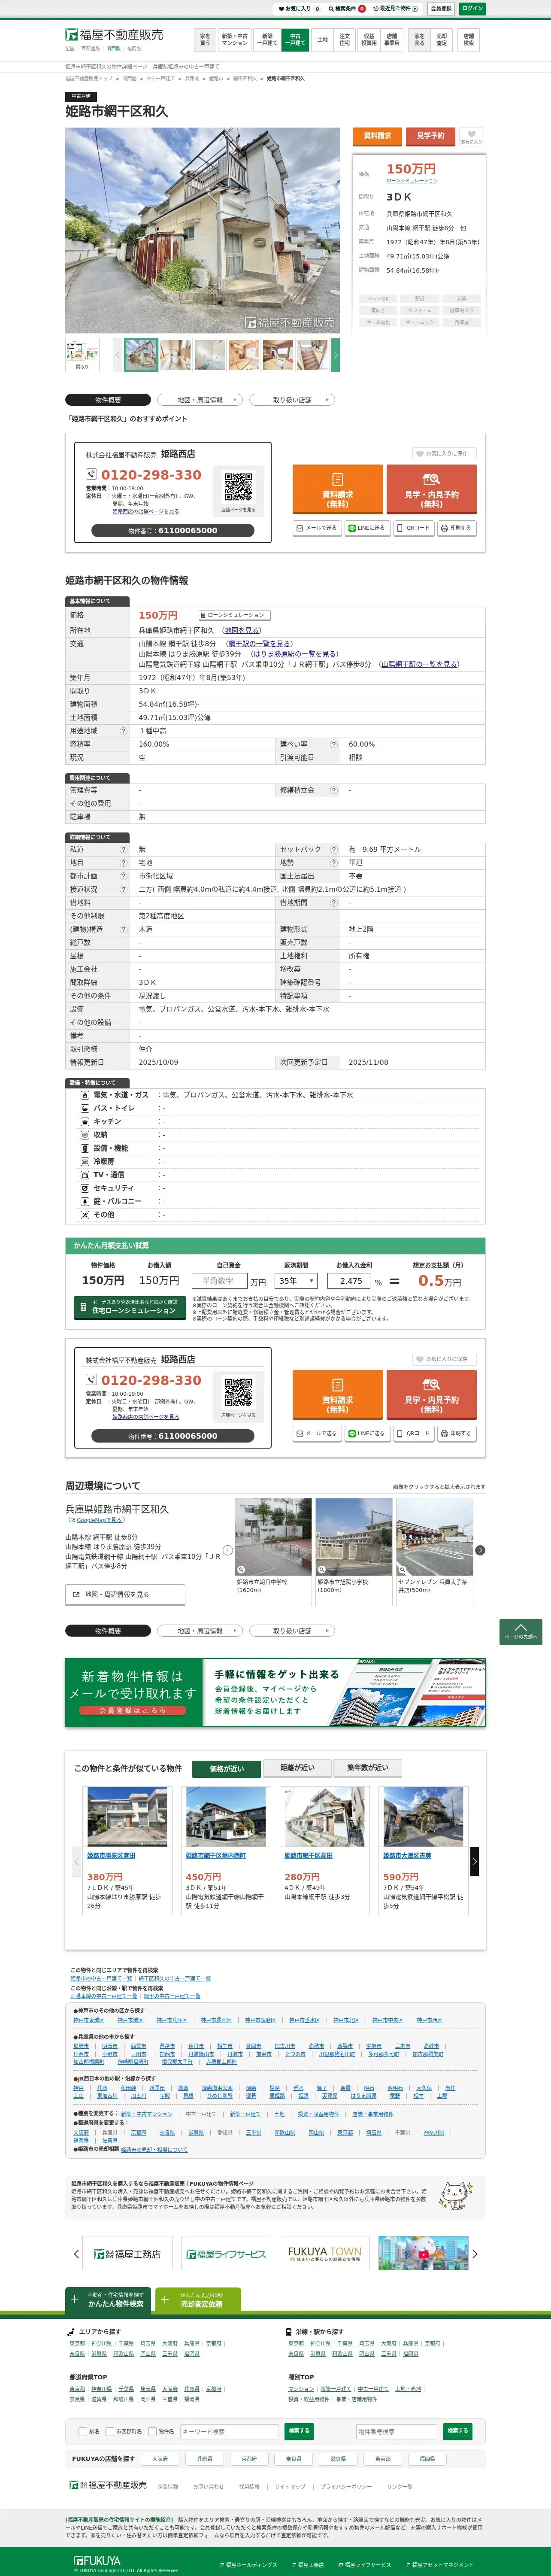Click first LINEに送る button
551x2576 pixels.
(x=366, y=528)
